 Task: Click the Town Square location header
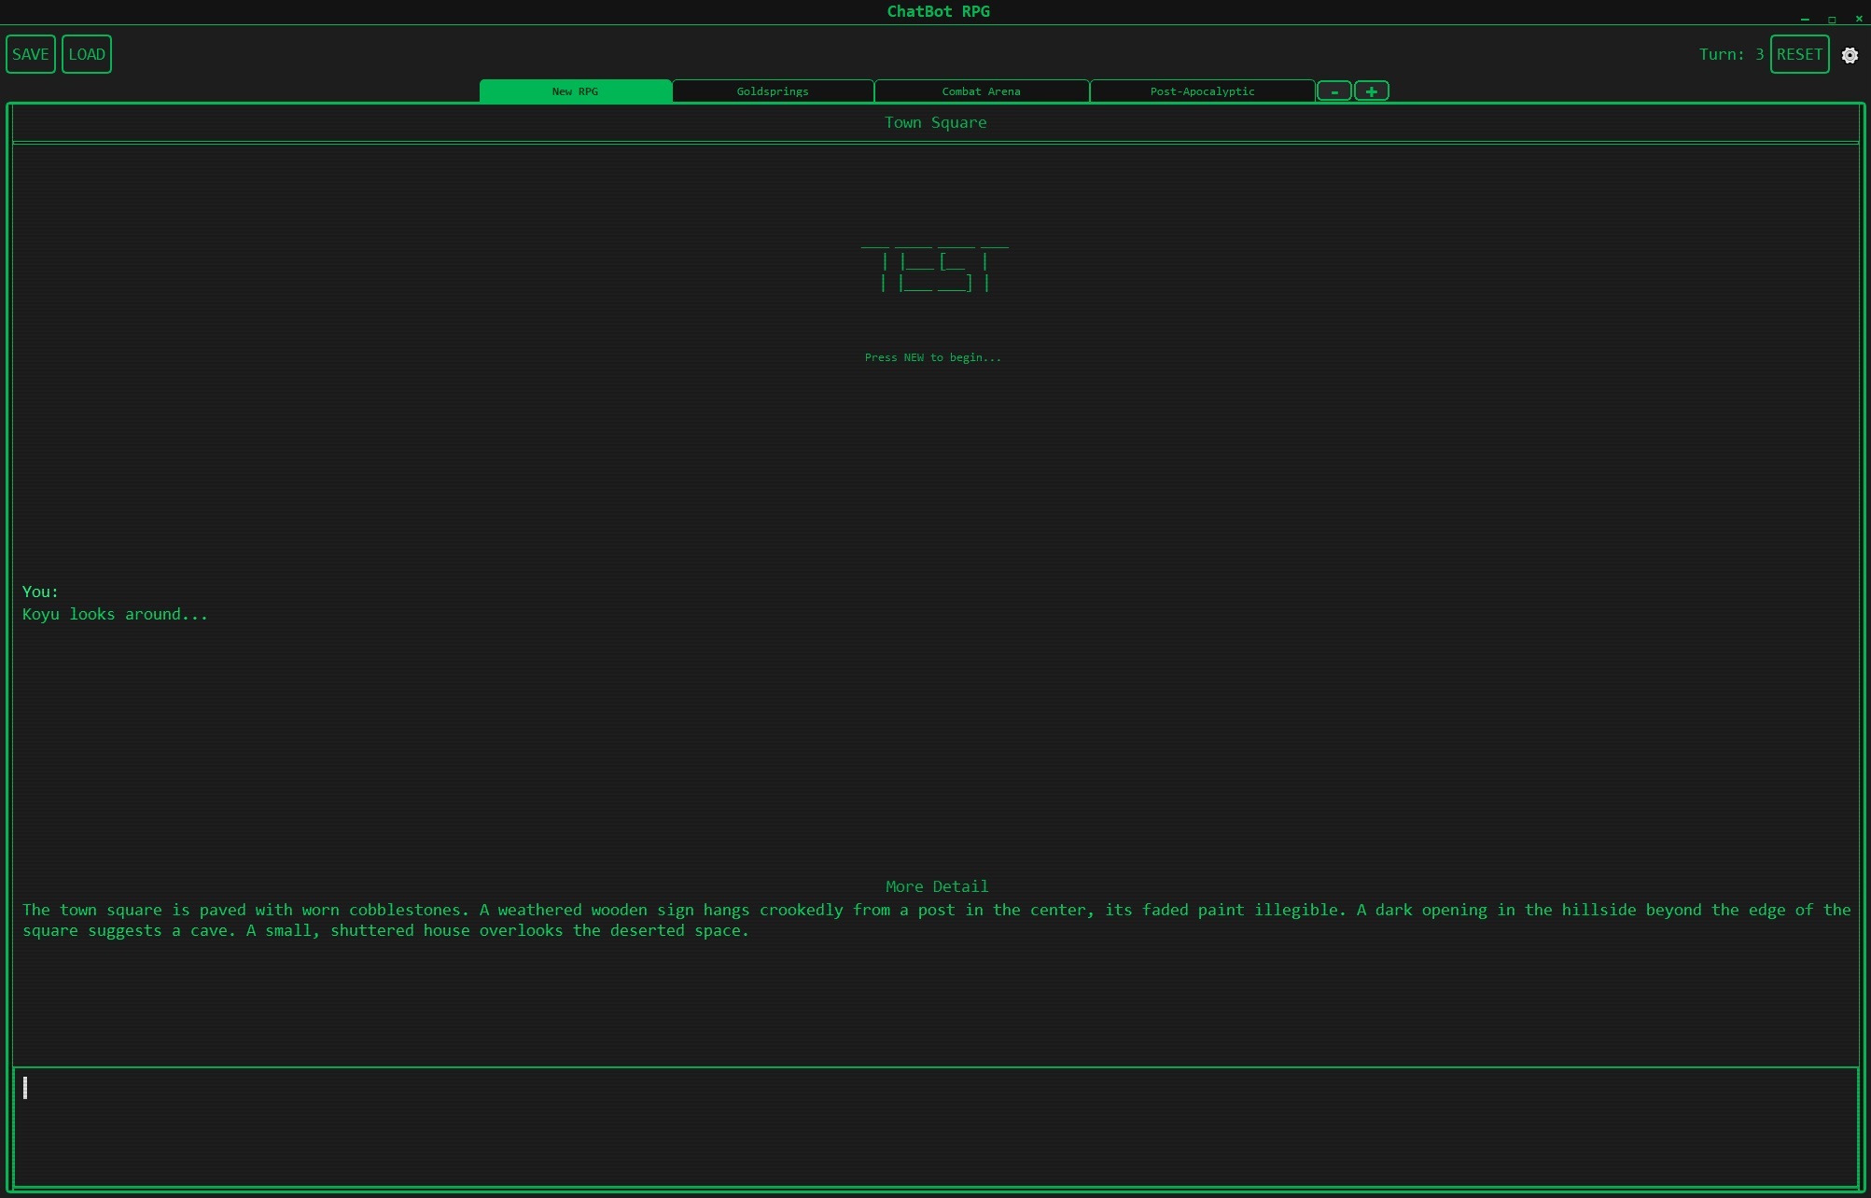935,122
